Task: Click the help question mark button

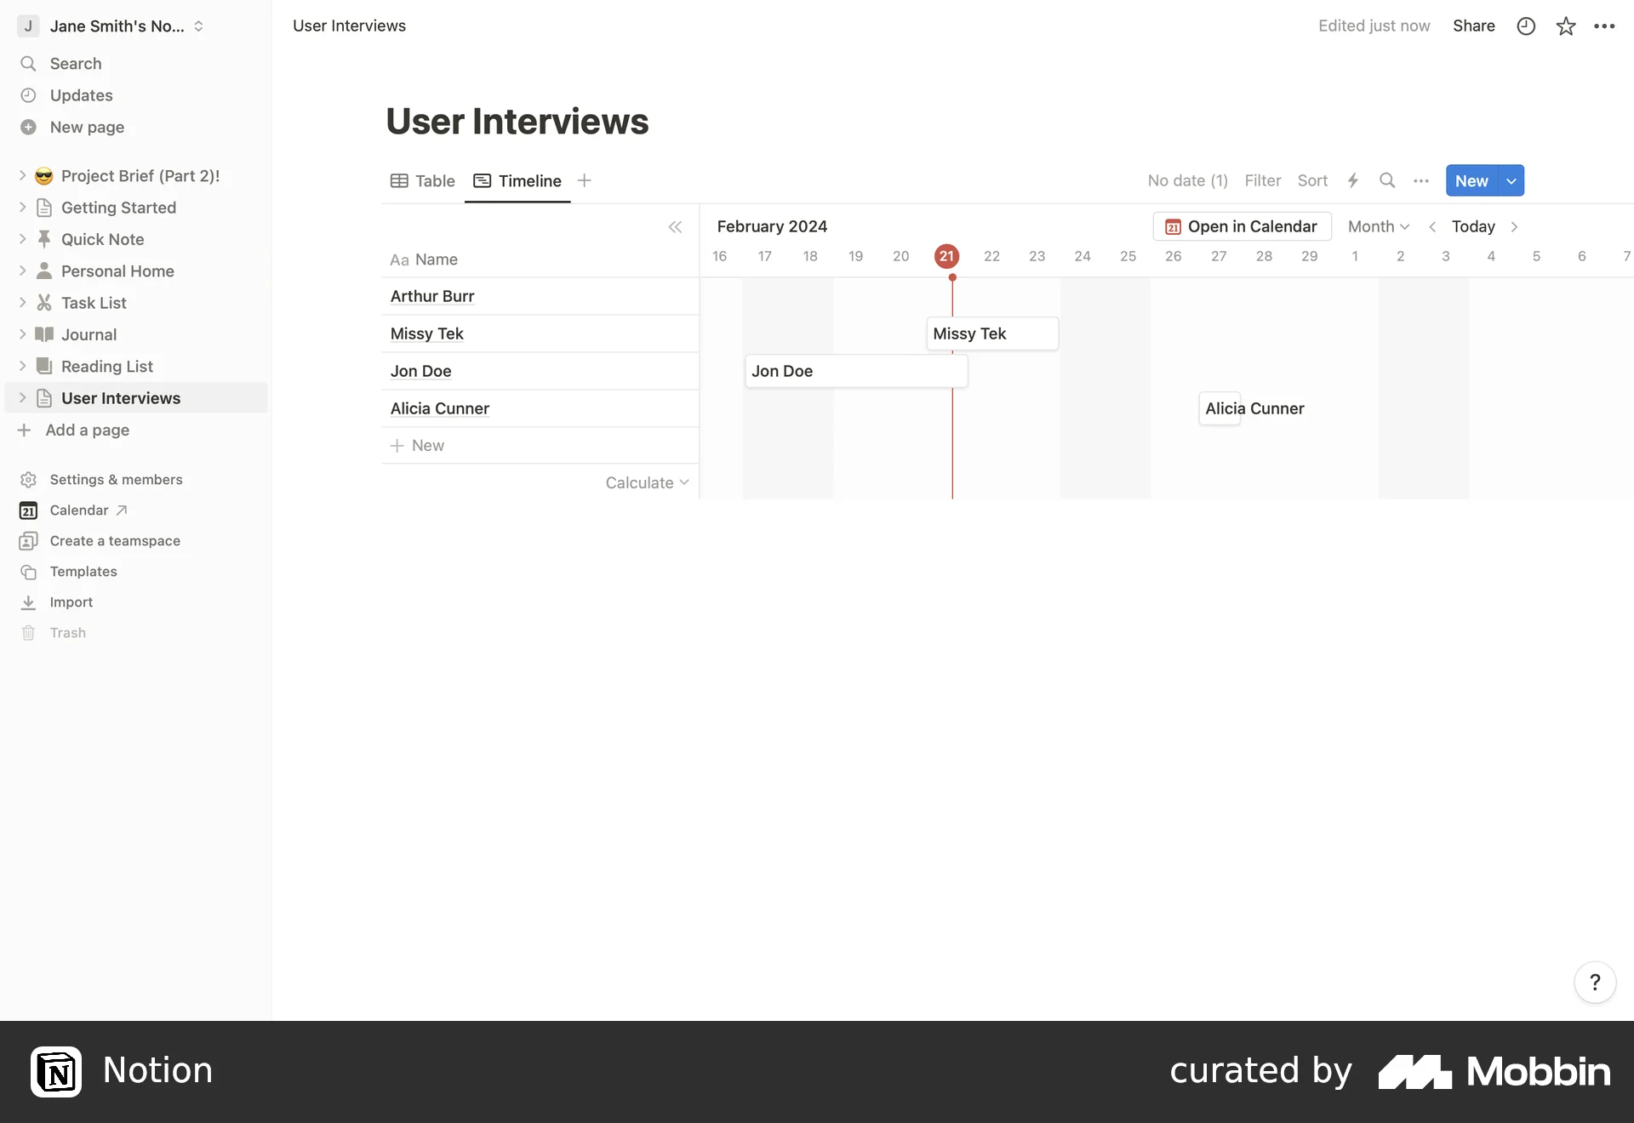Action: (x=1595, y=983)
